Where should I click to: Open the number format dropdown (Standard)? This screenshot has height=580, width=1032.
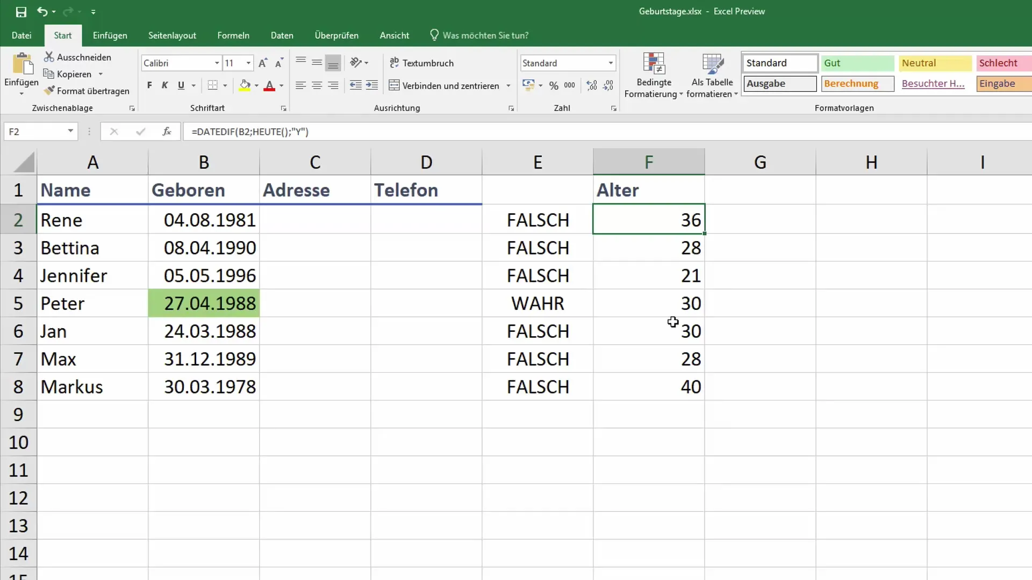click(611, 63)
